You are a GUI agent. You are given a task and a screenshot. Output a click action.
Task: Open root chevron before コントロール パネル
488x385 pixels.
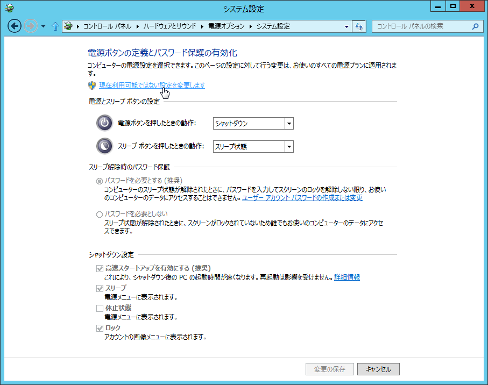point(78,26)
